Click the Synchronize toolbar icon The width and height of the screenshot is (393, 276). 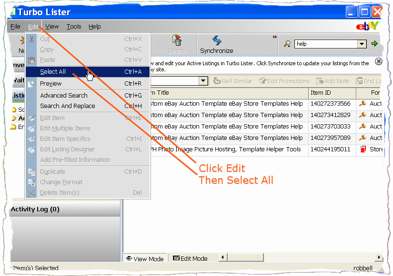pyautogui.click(x=217, y=40)
